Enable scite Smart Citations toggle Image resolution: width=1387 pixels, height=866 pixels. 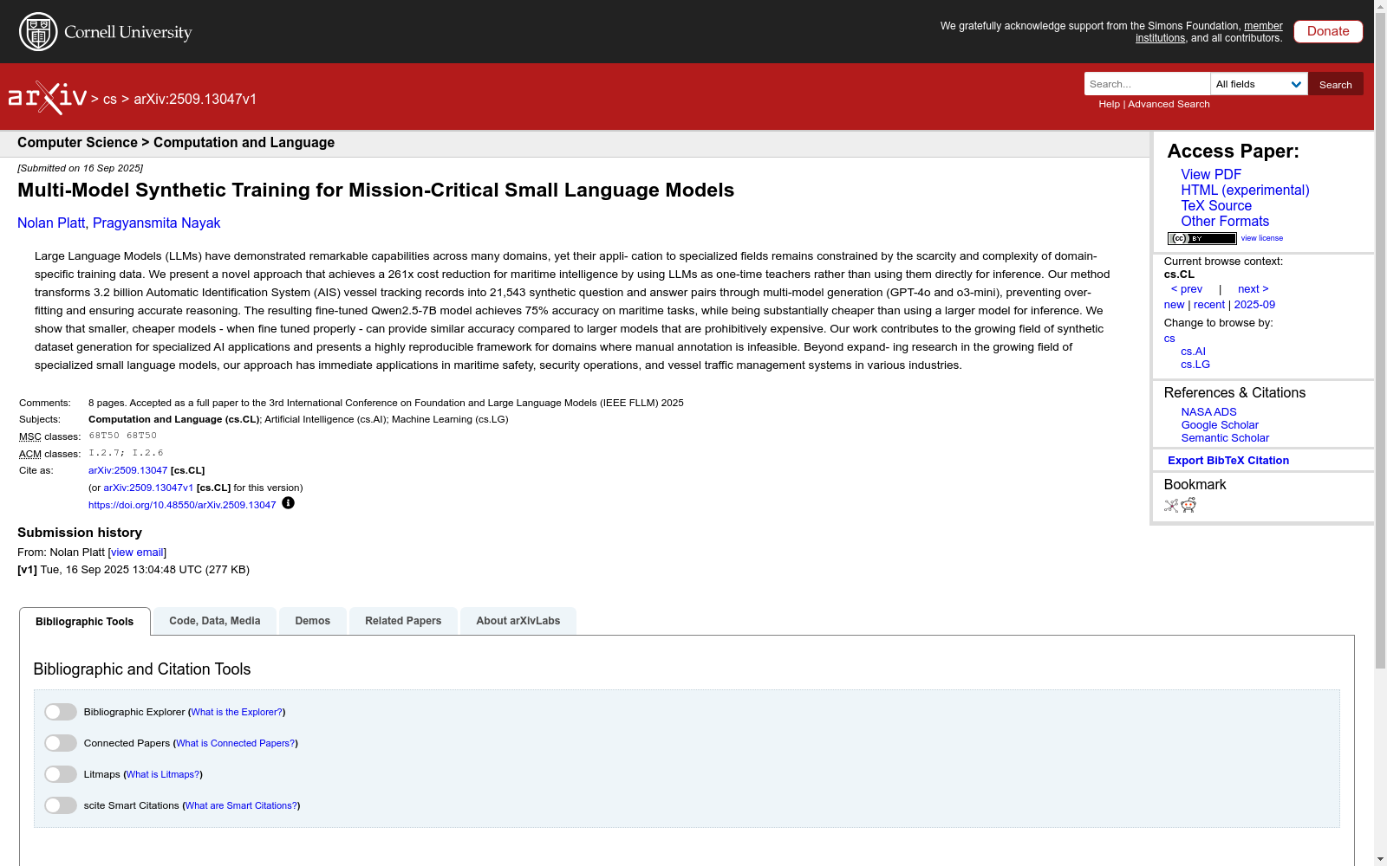click(x=61, y=805)
